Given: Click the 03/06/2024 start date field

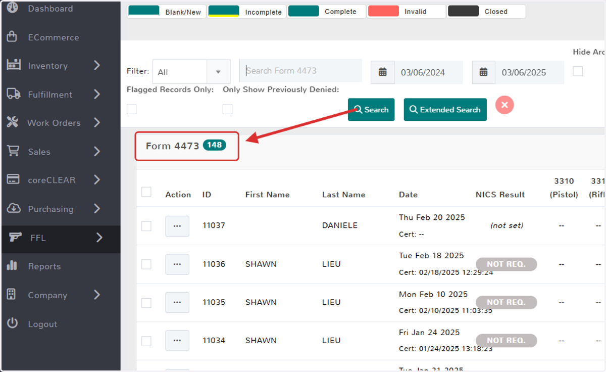Looking at the screenshot, I should (428, 72).
